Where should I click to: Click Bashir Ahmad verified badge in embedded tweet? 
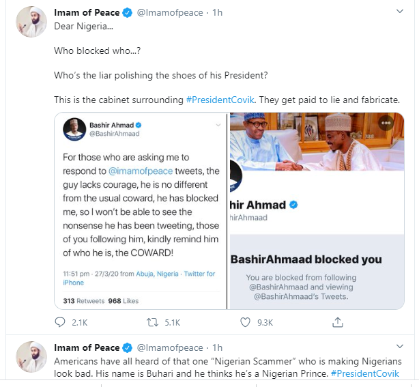tap(139, 125)
